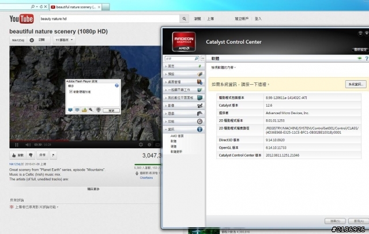Dislike the video with thumbs-down button
This screenshot has height=234, width=369.
pos(31,155)
